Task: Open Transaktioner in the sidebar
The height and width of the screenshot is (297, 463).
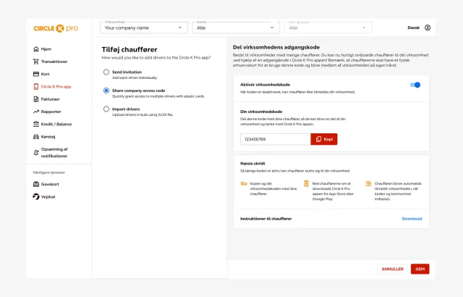Action: pyautogui.click(x=54, y=62)
